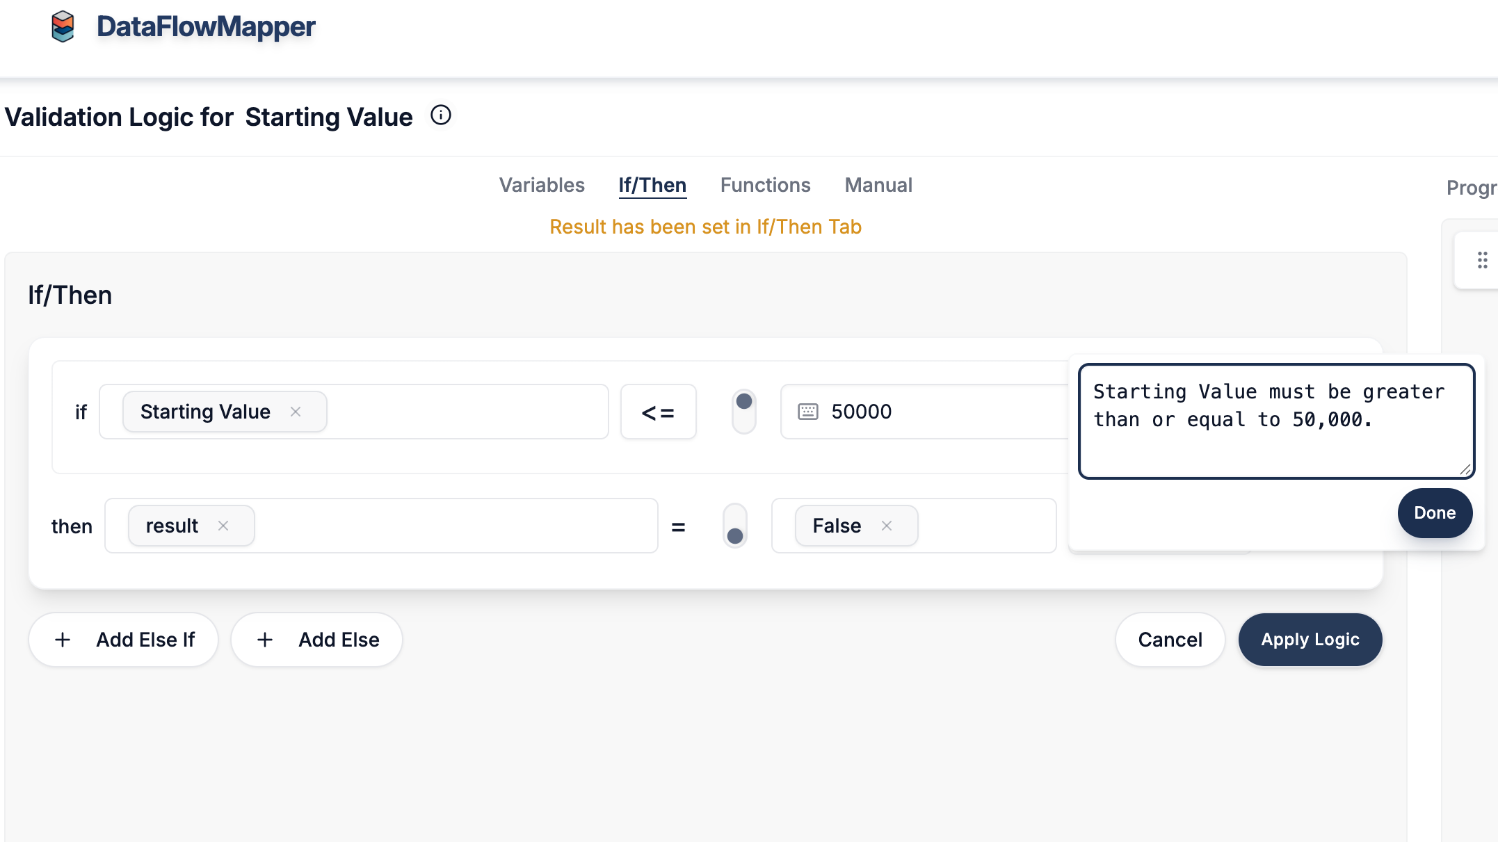Toggle the switch beside the = operator
This screenshot has height=842, width=1498.
[735, 526]
